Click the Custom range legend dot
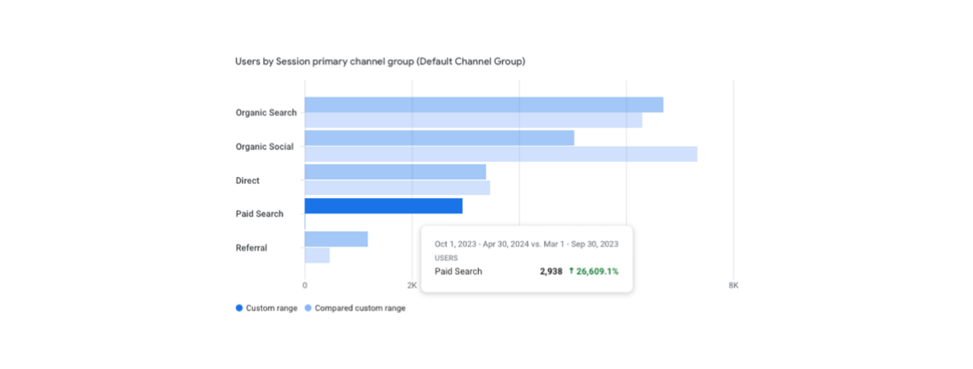The width and height of the screenshot is (973, 369). coord(239,308)
